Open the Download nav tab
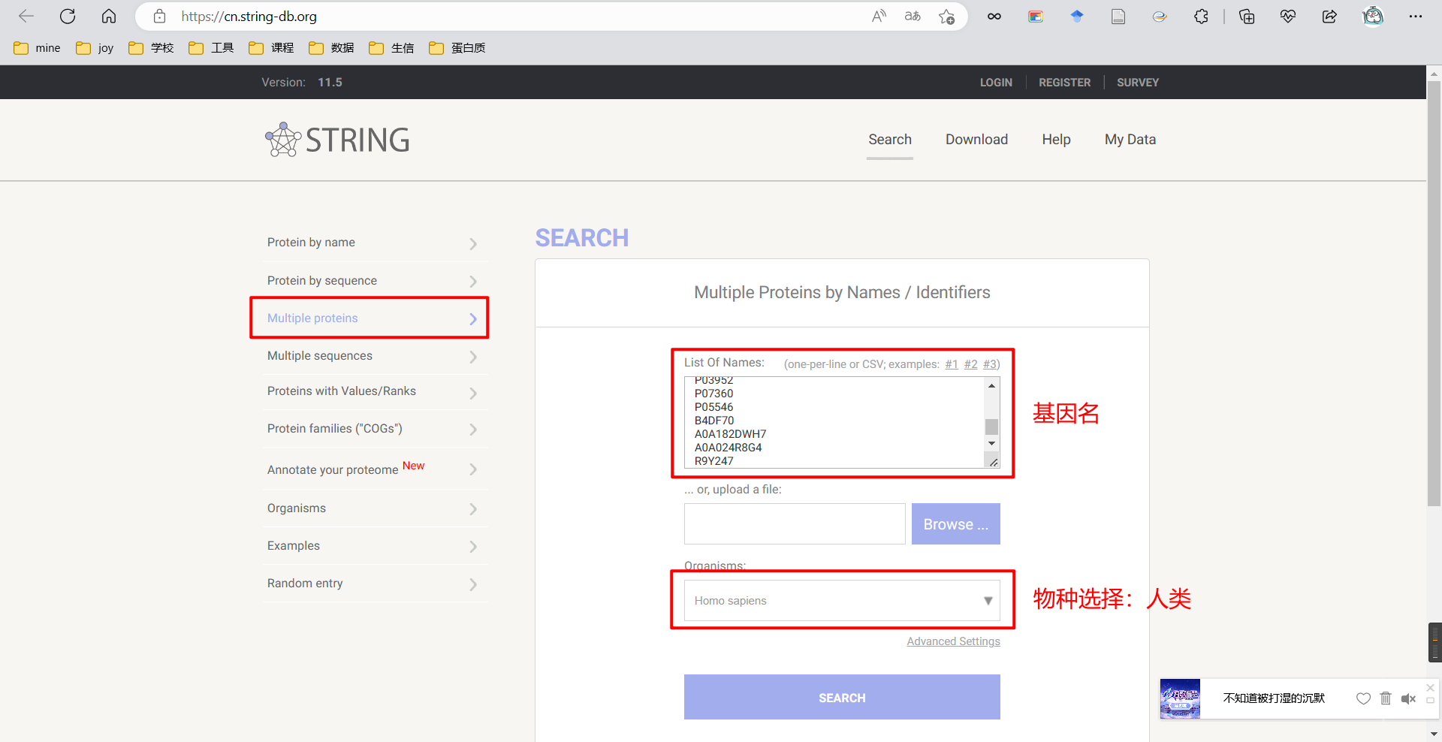The height and width of the screenshot is (742, 1442). click(976, 140)
